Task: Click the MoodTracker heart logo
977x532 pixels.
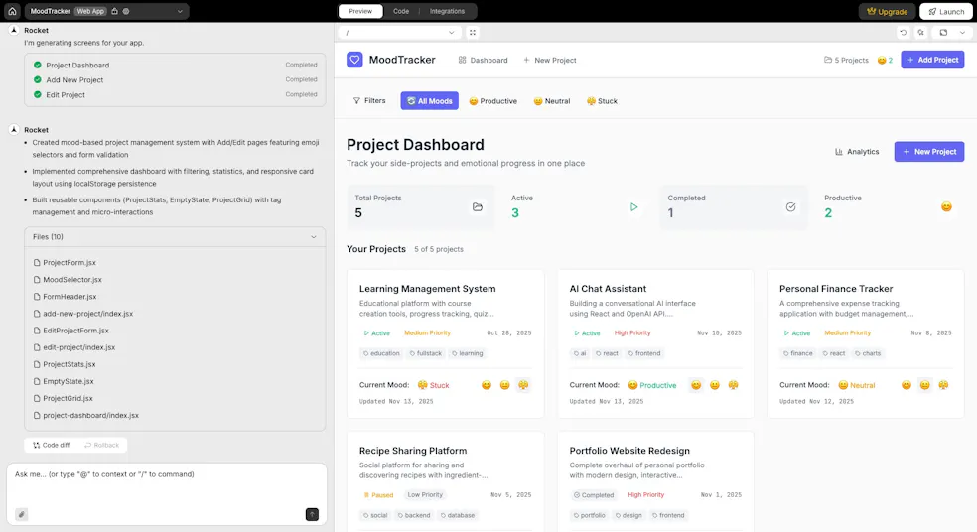Action: (x=354, y=60)
